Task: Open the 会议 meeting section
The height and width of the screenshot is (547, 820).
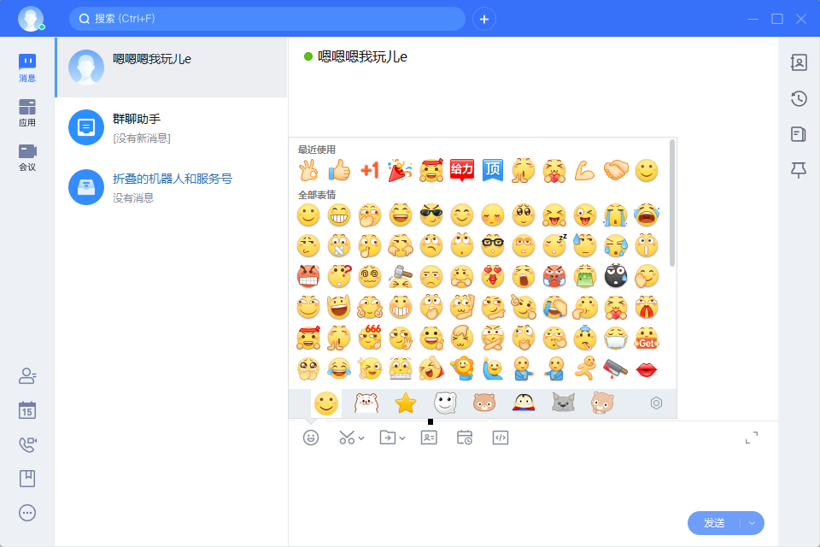Action: click(x=27, y=157)
